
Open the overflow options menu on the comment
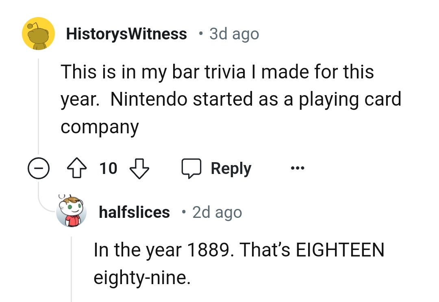[x=297, y=168]
